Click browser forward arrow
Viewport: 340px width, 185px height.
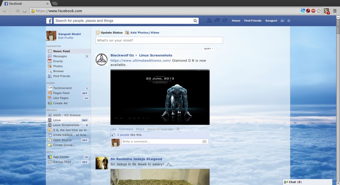pyautogui.click(x=11, y=11)
